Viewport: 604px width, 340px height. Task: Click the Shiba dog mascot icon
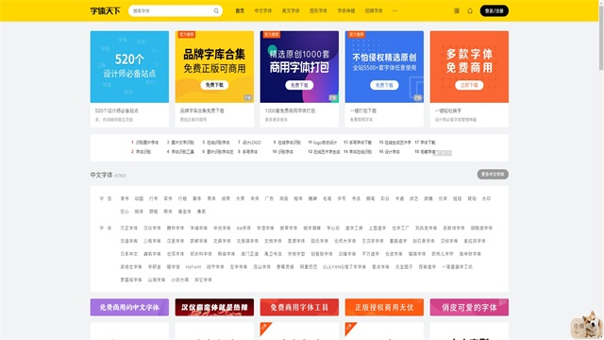[586, 325]
